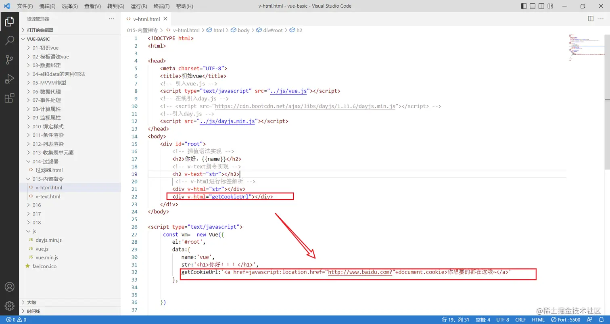
Task: Click breadcrumb h2
Action: coord(296,30)
